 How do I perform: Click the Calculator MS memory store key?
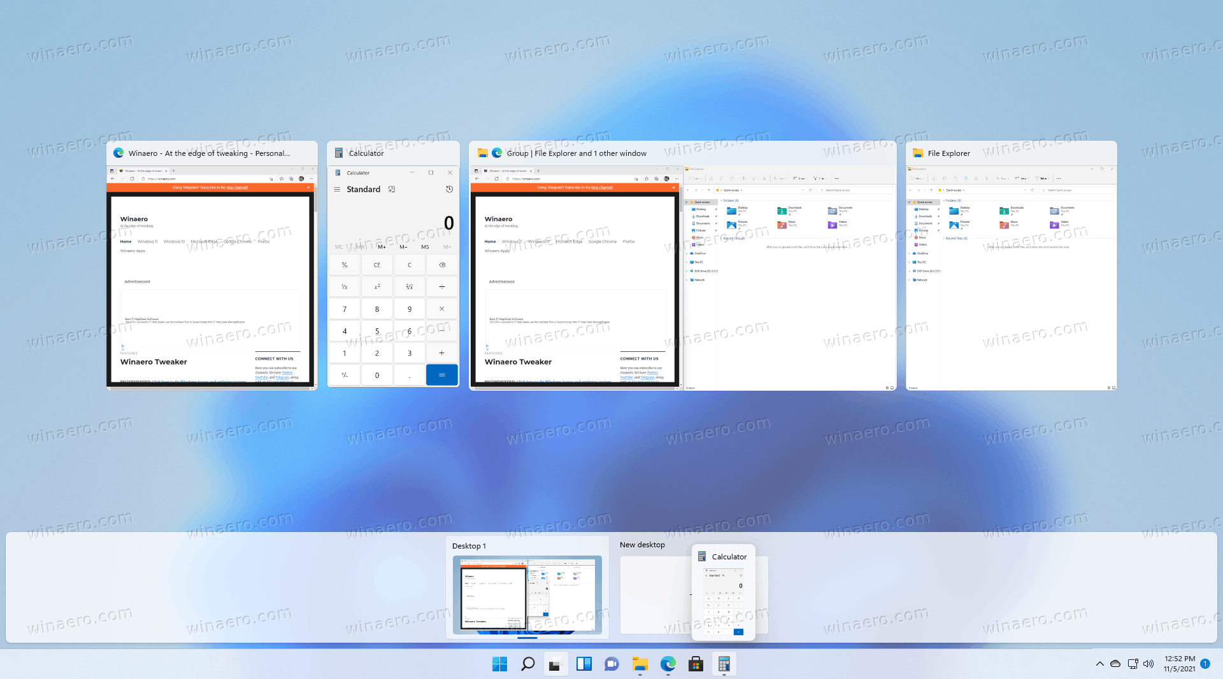tap(425, 247)
